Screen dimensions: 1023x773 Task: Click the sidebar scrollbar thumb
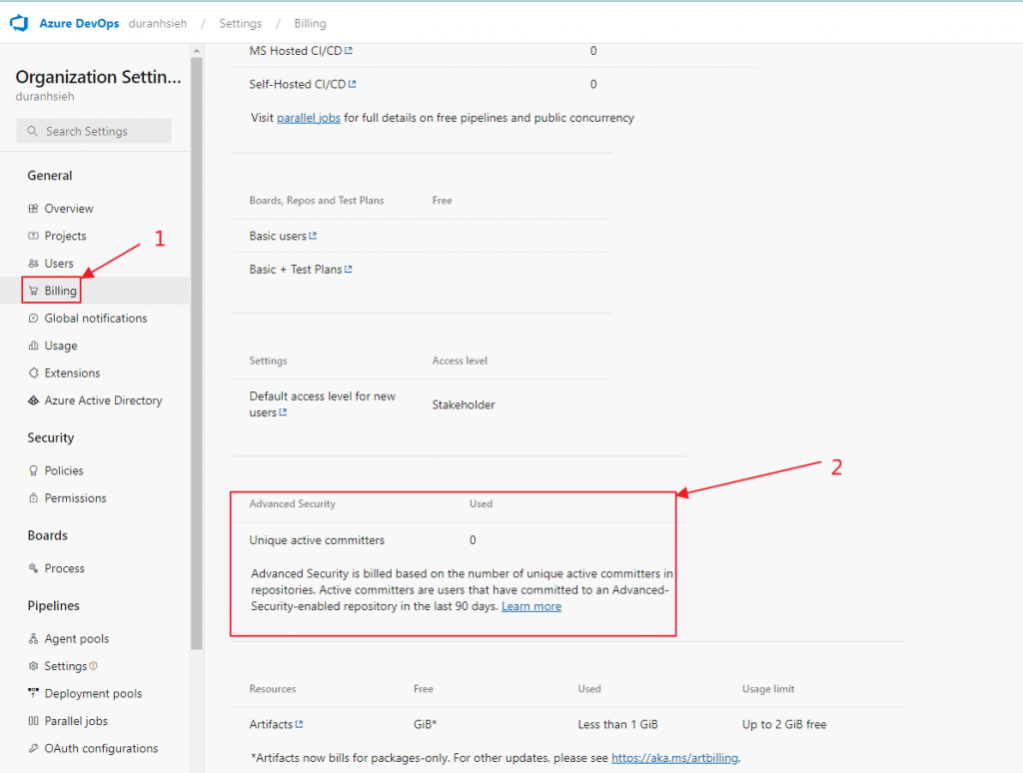tap(197, 354)
